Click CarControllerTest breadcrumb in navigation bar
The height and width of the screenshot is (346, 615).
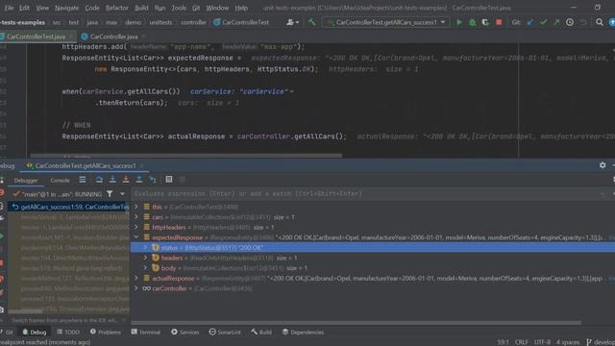point(241,22)
